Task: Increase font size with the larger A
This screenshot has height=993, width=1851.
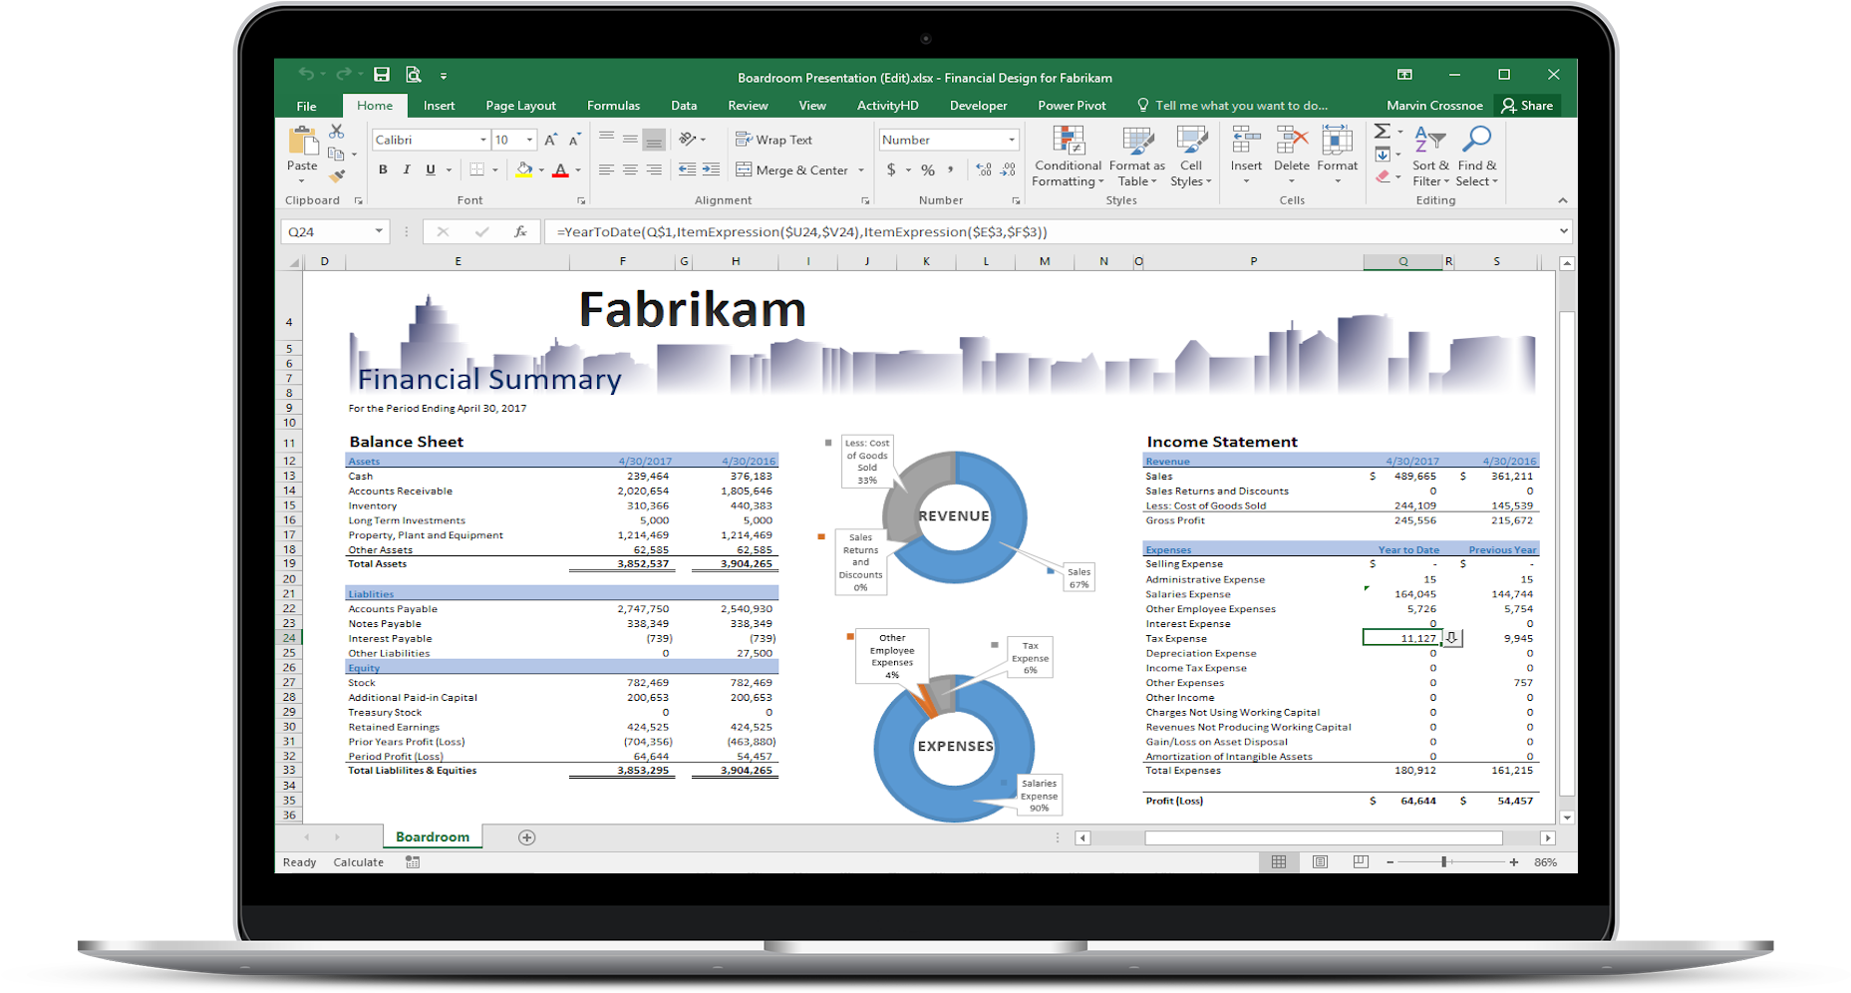Action: tap(550, 140)
